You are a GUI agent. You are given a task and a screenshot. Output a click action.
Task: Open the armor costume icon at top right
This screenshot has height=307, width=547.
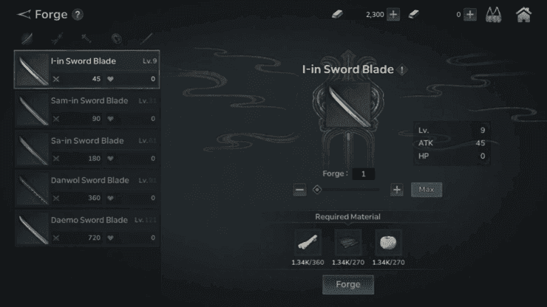tap(493, 15)
